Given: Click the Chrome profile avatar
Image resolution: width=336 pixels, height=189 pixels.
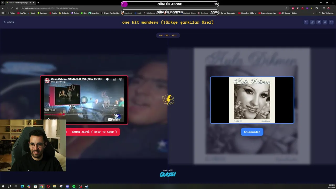Looking at the screenshot, I should click(x=328, y=8).
